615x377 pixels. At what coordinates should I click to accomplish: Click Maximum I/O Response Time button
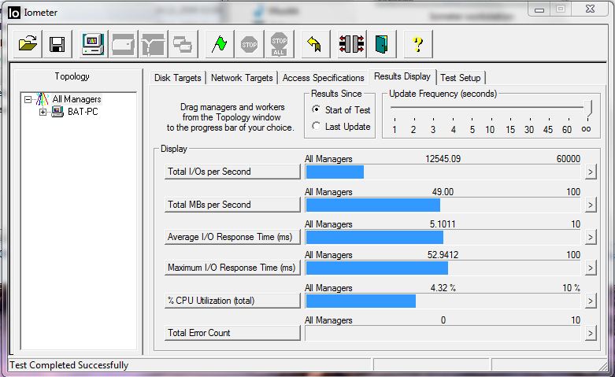[x=232, y=268]
